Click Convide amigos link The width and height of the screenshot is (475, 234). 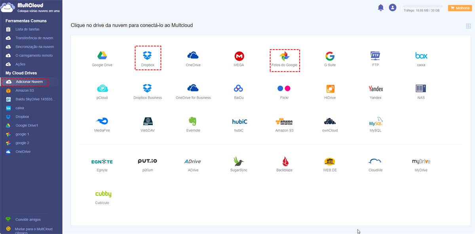coord(28,219)
